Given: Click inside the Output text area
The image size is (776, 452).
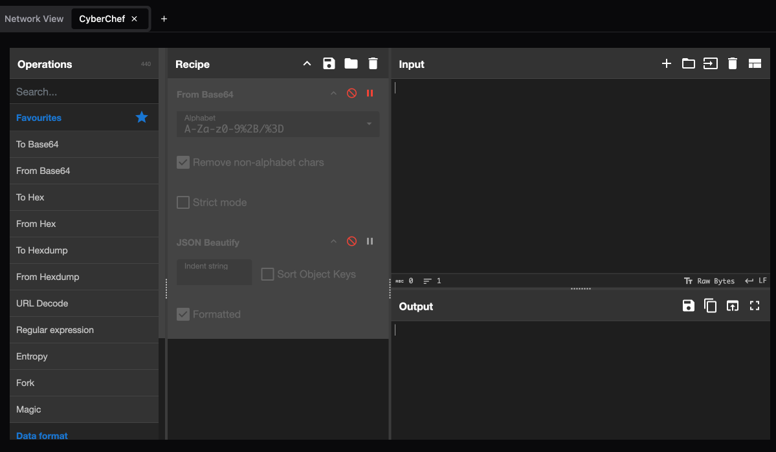Looking at the screenshot, I should click(581, 380).
